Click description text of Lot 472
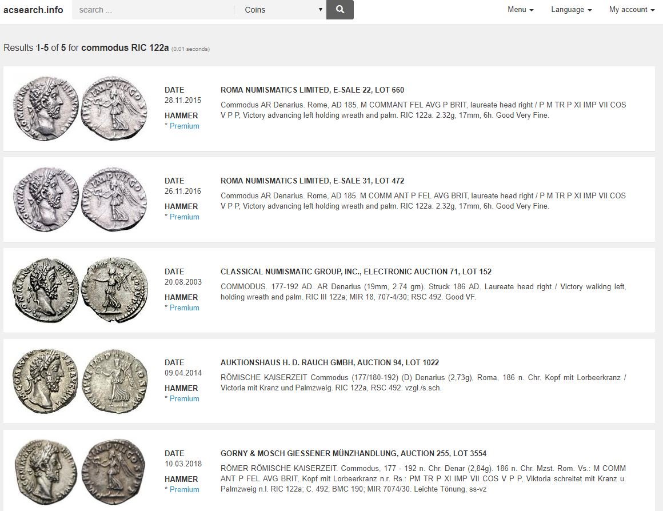 tap(423, 201)
